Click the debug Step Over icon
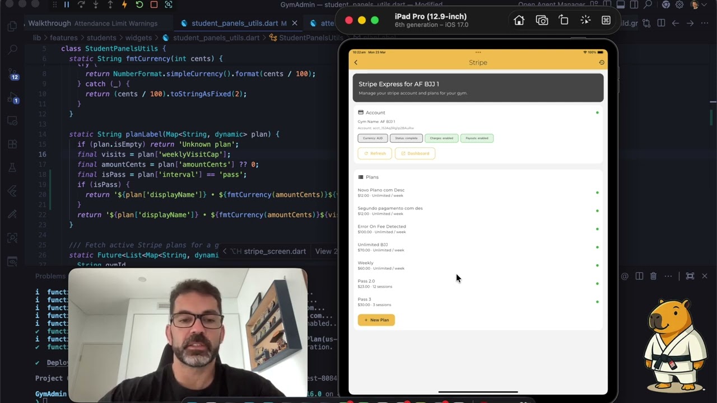The width and height of the screenshot is (717, 403). (x=81, y=4)
